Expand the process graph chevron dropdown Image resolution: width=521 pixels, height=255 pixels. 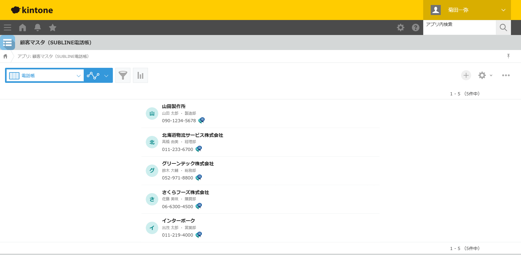(106, 76)
